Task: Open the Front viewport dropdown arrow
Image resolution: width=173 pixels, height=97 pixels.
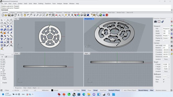Action: pos(19,53)
